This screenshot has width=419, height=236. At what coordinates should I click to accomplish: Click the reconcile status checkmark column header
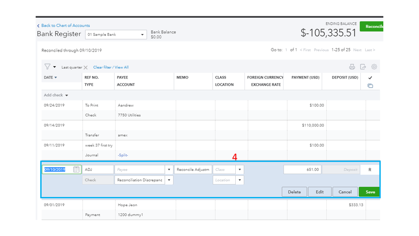(x=370, y=78)
